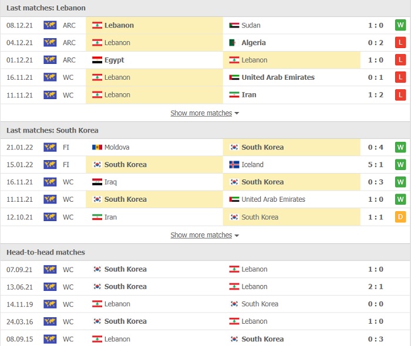The width and height of the screenshot is (411, 346).
Task: Open the 1:0 score of 07.09.21 head-to-head
Action: click(x=376, y=269)
